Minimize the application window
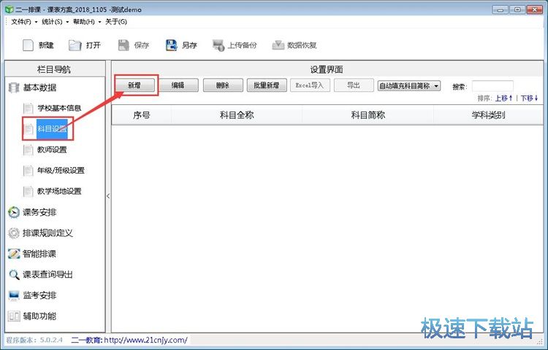Viewport: 548px width, 350px height. pos(501,9)
